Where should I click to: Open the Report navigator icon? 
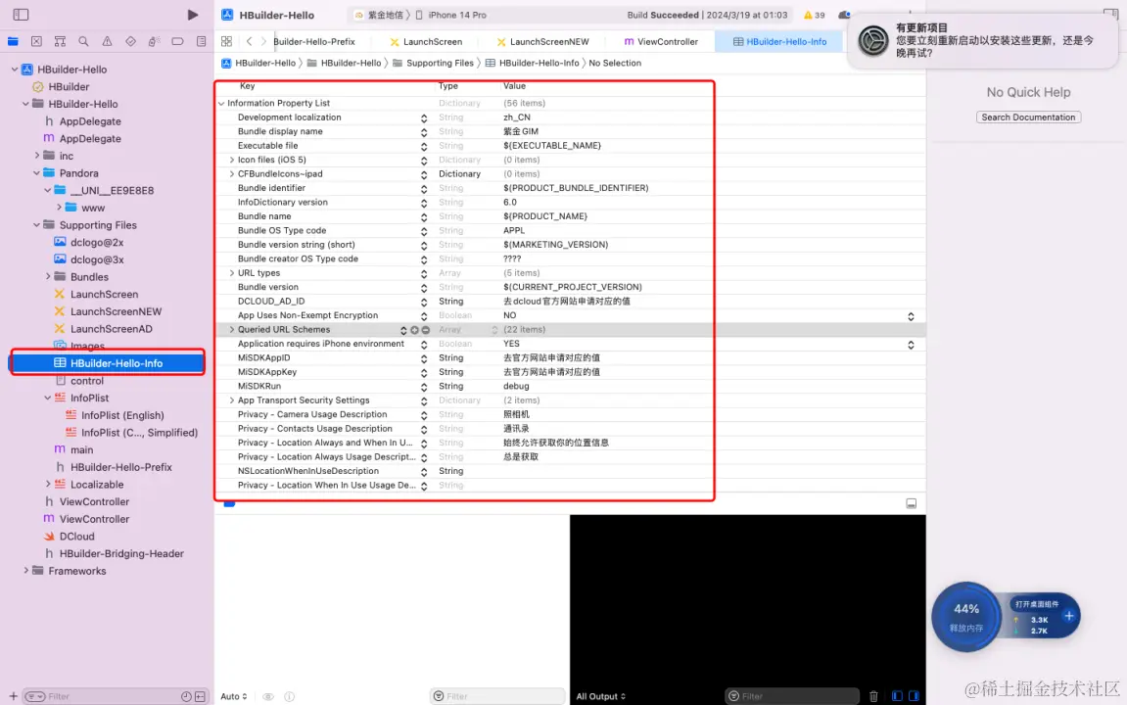pyautogui.click(x=202, y=42)
